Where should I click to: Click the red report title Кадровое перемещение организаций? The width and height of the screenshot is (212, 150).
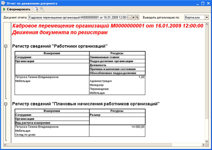click(x=108, y=26)
